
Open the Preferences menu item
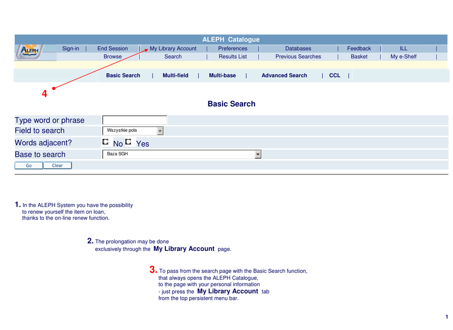[233, 49]
